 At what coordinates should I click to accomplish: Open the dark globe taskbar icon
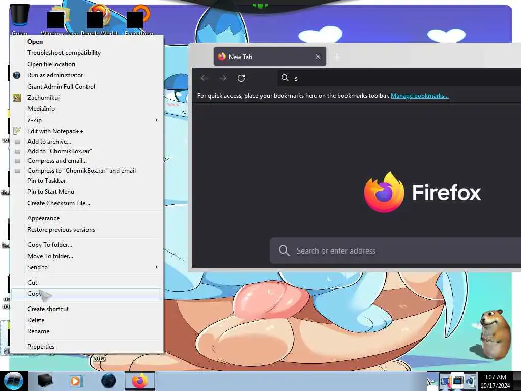click(109, 381)
